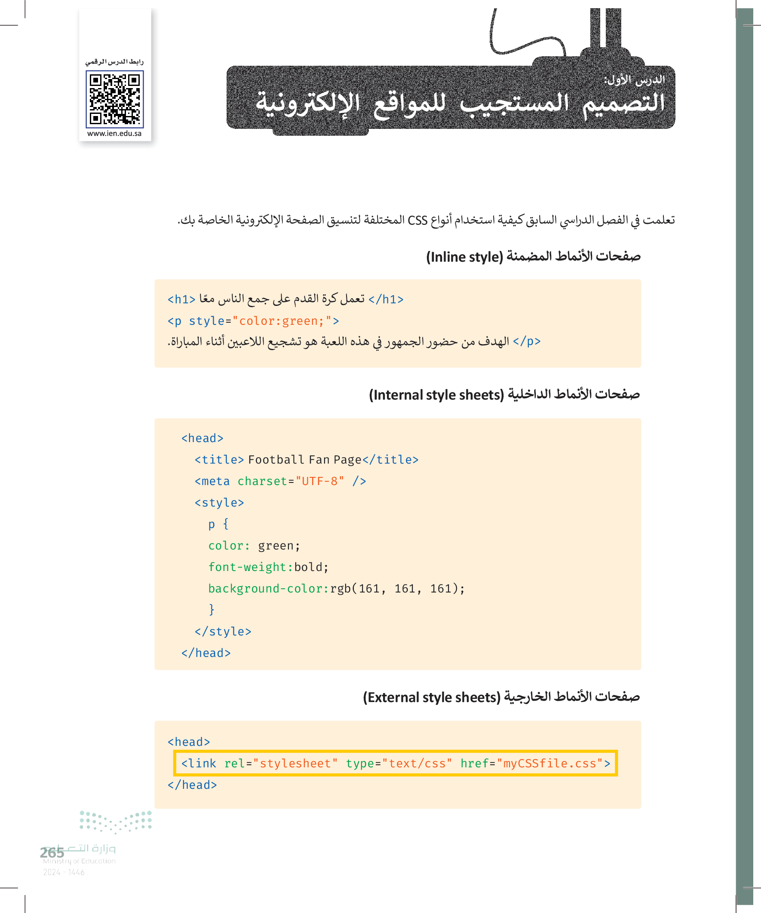
Task: Open the www.ien.edu.sa link
Action: click(x=114, y=134)
